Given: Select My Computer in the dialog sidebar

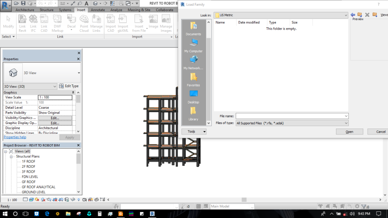Looking at the screenshot, I should click(x=193, y=45).
